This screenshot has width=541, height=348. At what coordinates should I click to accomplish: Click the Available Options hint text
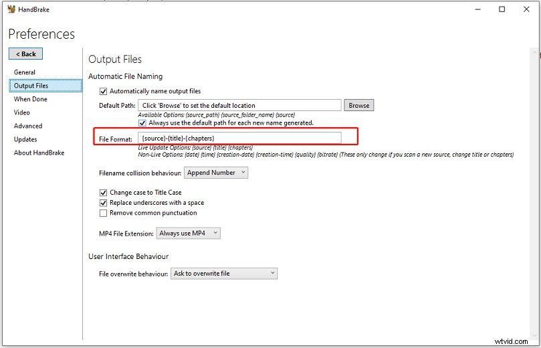point(216,114)
